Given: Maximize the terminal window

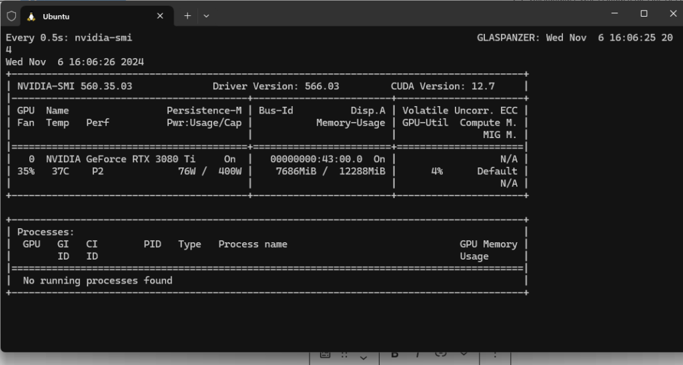Looking at the screenshot, I should pyautogui.click(x=644, y=13).
